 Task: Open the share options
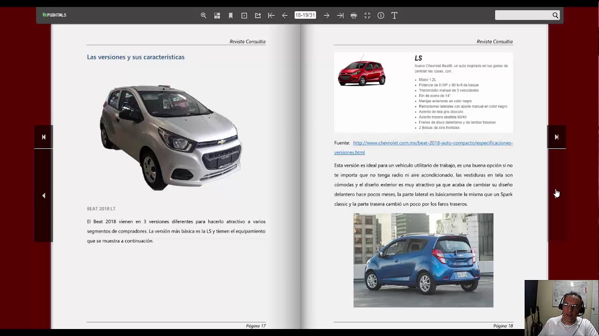(258, 15)
